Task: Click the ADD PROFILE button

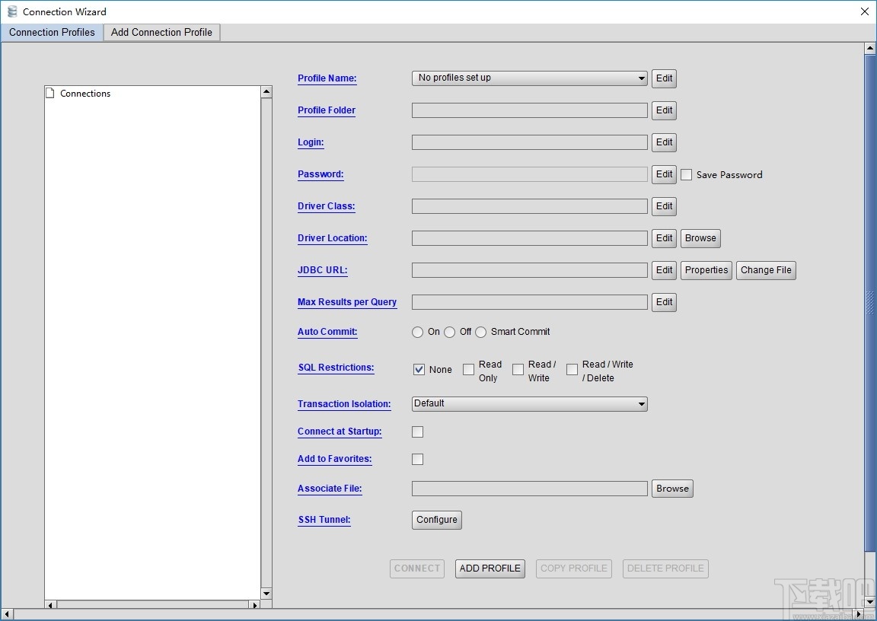Action: pyautogui.click(x=490, y=568)
